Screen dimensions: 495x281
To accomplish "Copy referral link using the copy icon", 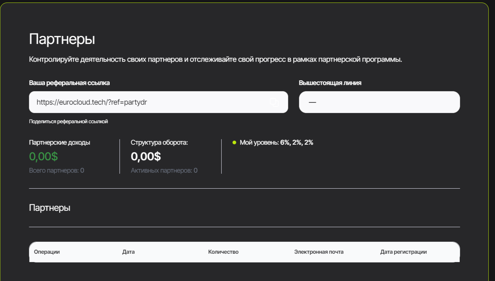I will click(x=274, y=103).
